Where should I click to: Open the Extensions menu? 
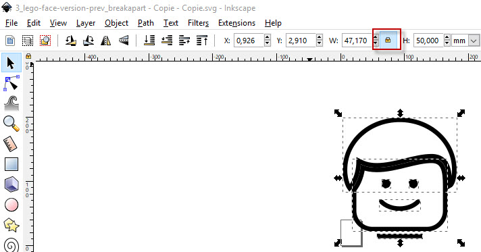point(236,23)
